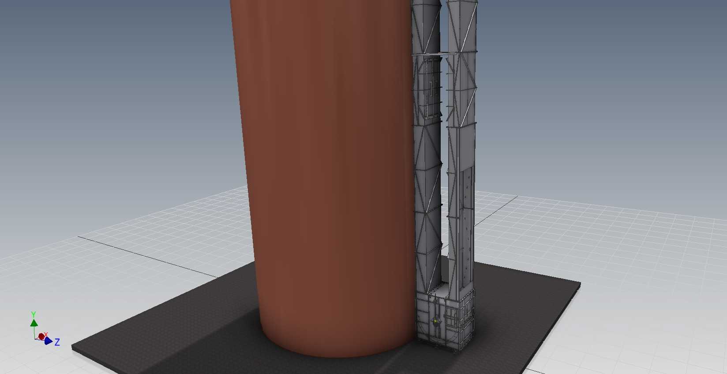Click the green Y axis arrow of the gizmo
This screenshot has height=374, width=727.
[x=34, y=323]
